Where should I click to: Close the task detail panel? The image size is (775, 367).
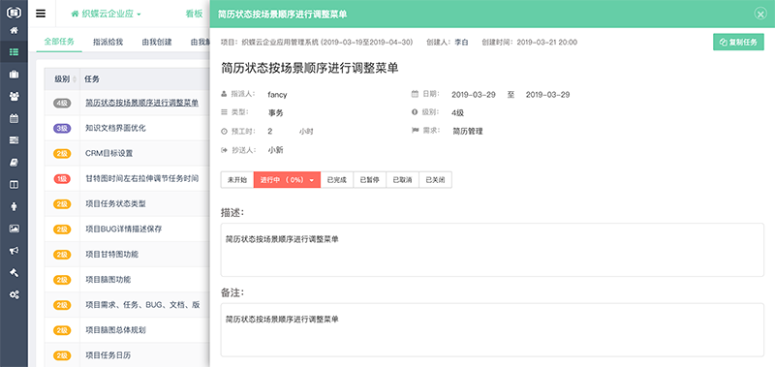click(760, 14)
